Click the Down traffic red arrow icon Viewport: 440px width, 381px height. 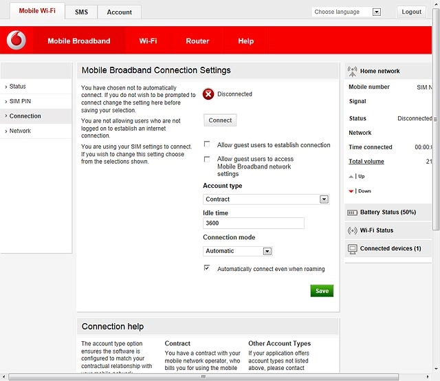351,191
